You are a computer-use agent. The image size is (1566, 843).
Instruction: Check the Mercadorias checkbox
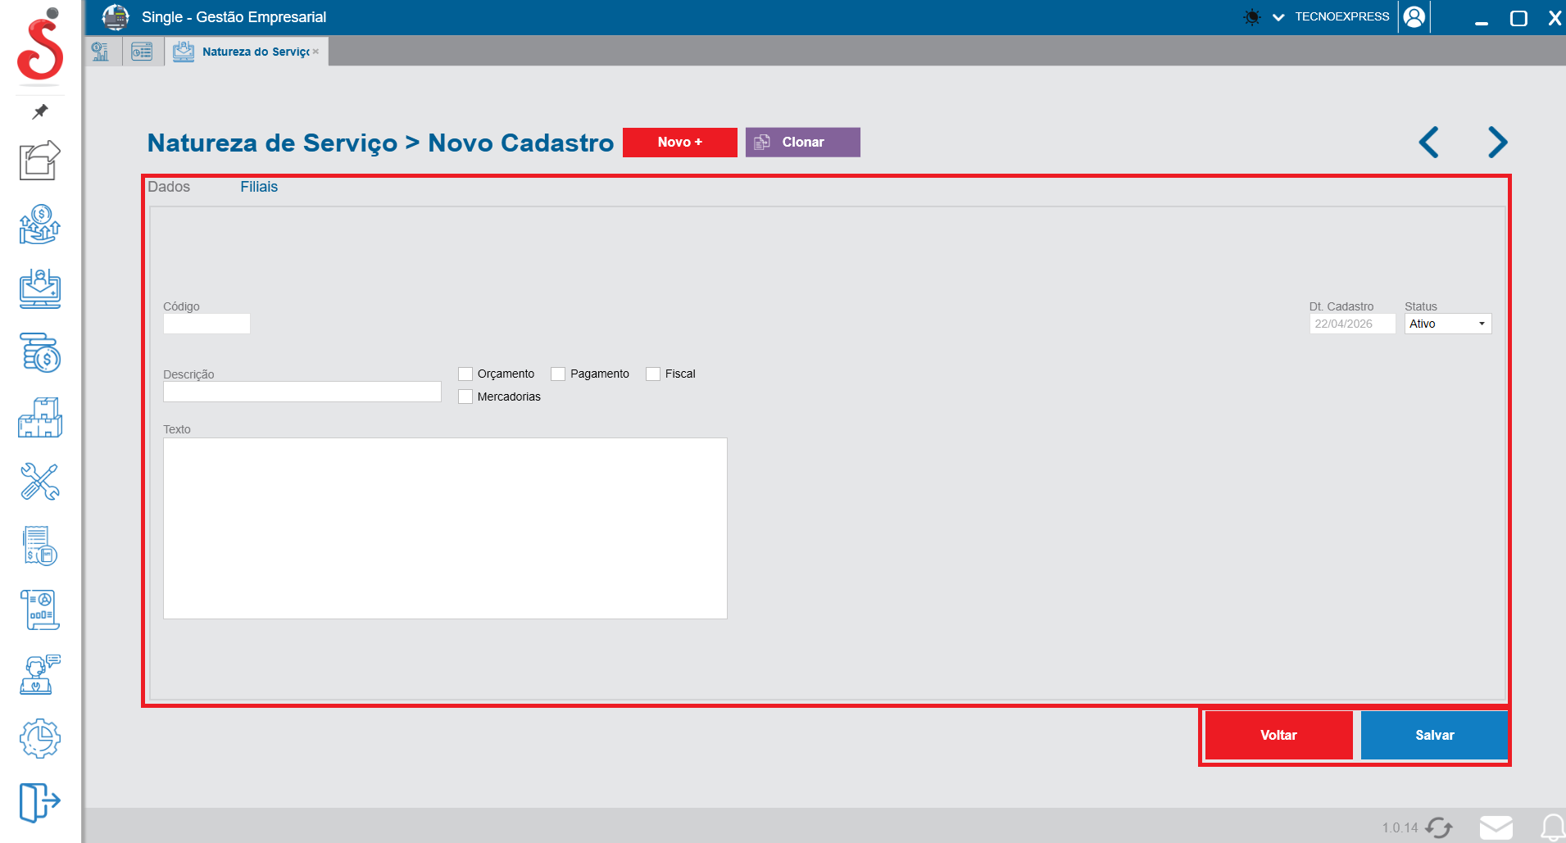point(465,397)
